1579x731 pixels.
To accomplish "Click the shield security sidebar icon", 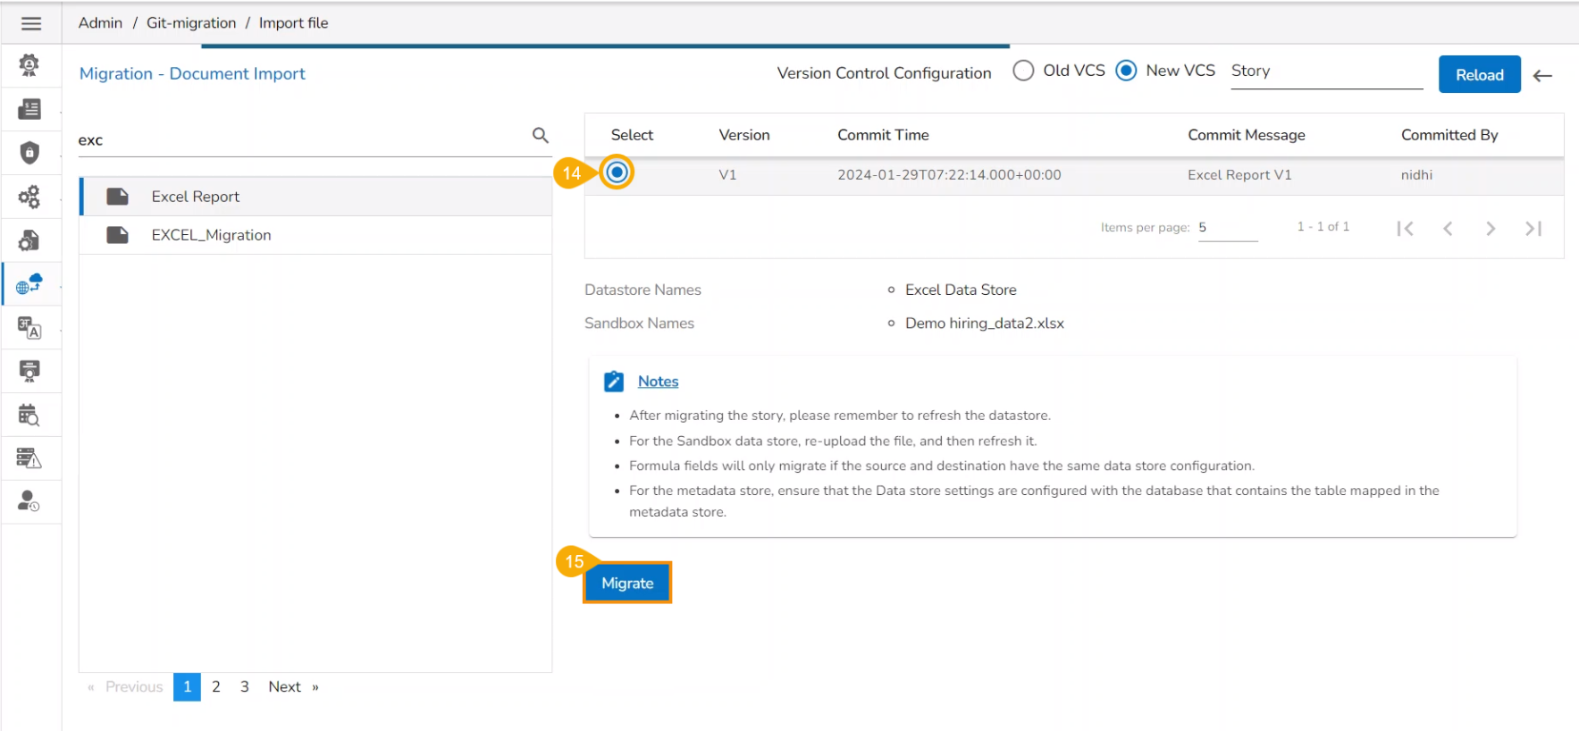I will coord(29,153).
